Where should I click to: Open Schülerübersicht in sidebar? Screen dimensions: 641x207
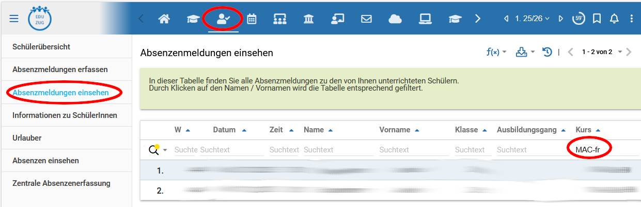pyautogui.click(x=41, y=47)
